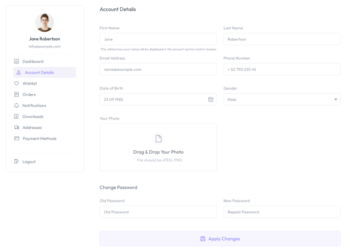Select the Phone Number text box
346x249 pixels.
point(282,69)
